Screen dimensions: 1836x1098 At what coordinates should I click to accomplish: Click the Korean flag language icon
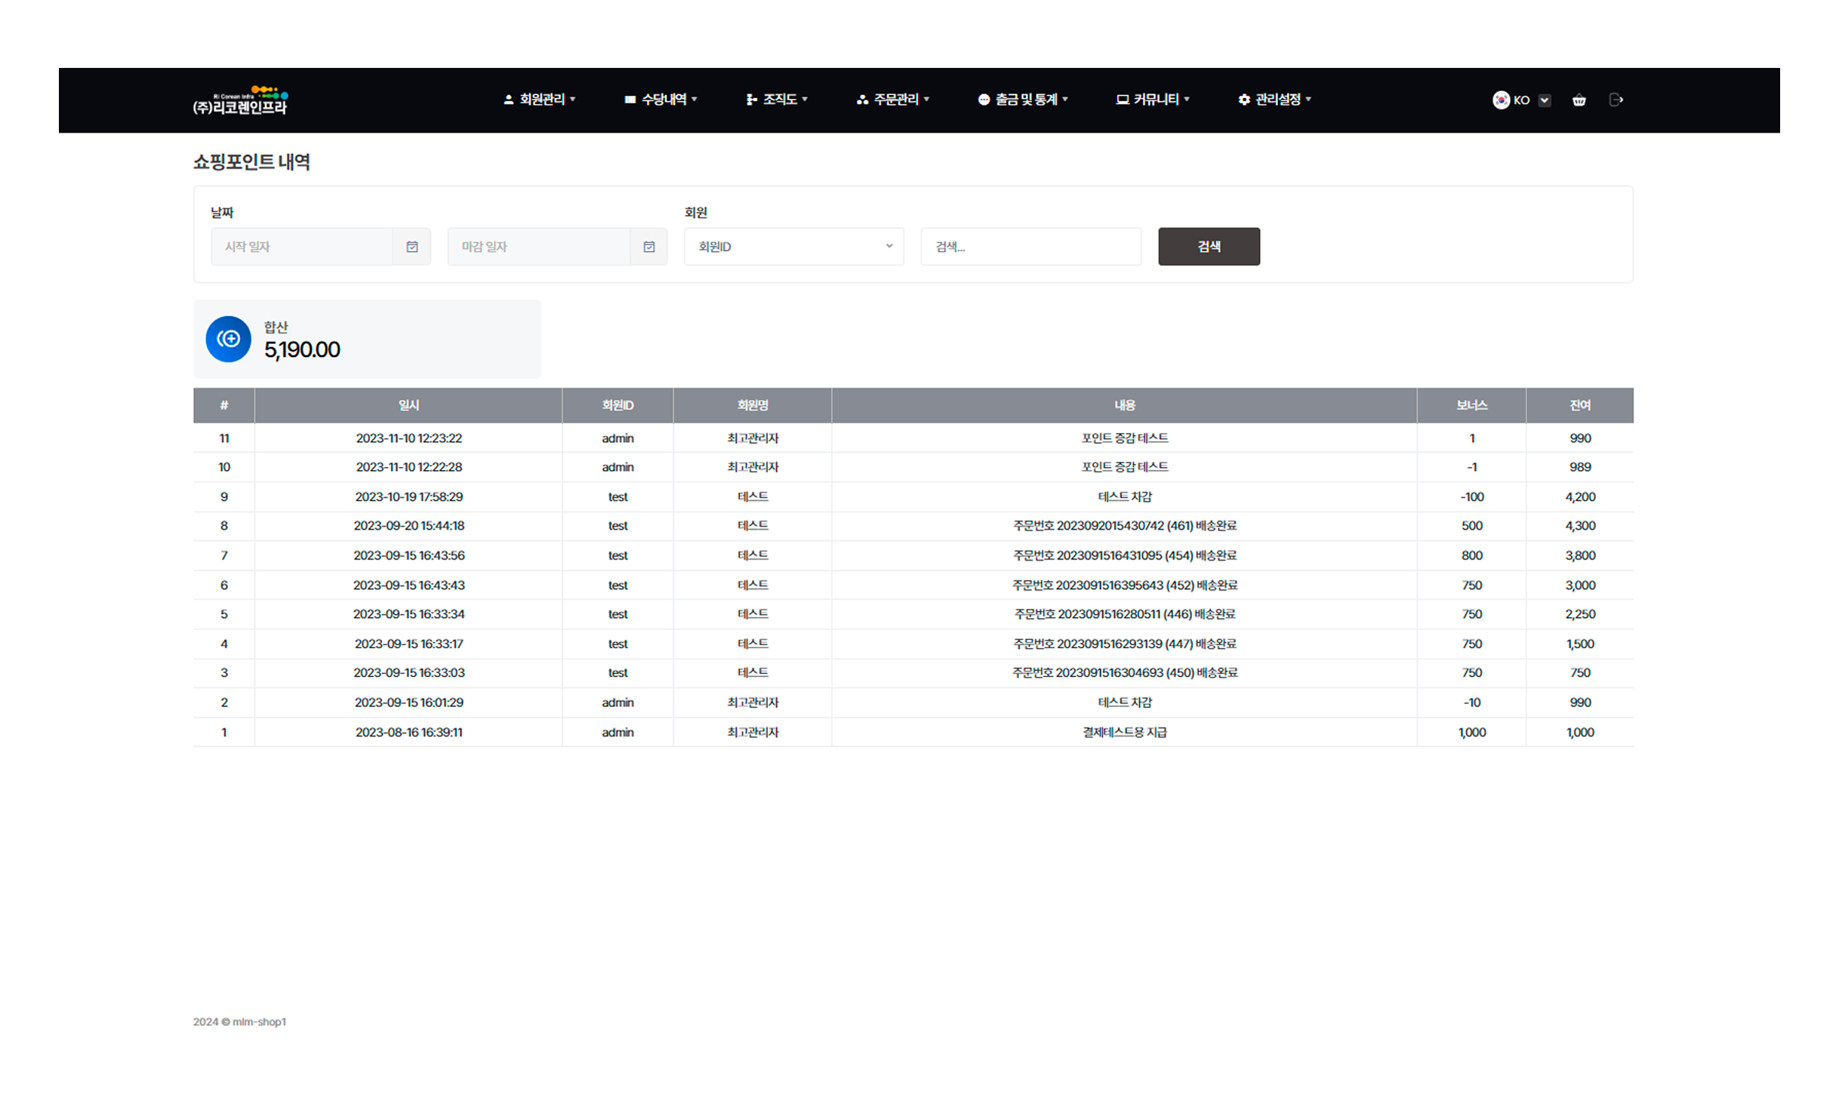pyautogui.click(x=1501, y=100)
